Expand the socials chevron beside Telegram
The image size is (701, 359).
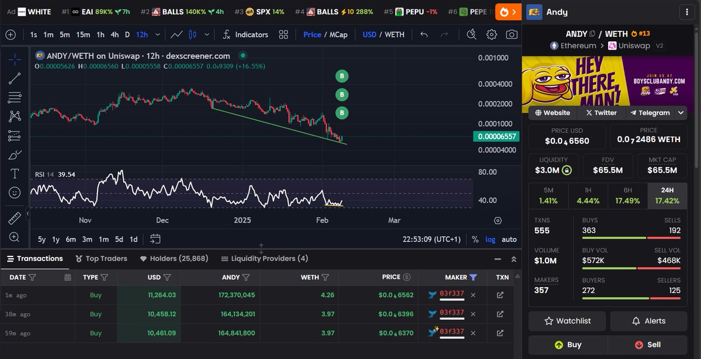coord(680,112)
